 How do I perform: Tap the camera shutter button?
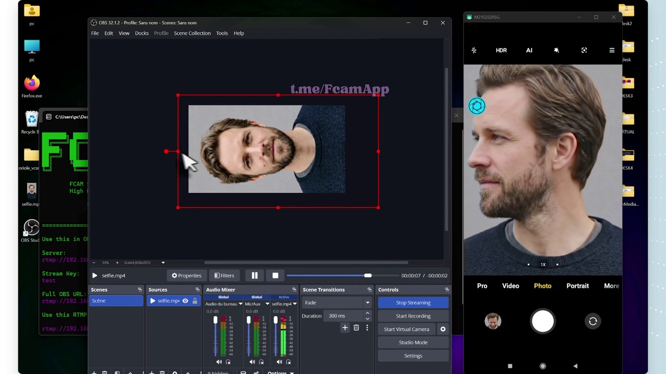point(543,322)
